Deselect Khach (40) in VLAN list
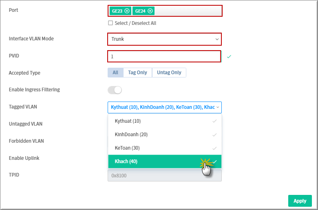 [165, 161]
